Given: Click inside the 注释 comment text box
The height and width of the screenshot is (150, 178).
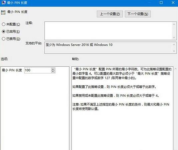Looking at the screenshot, I should coord(108,31).
